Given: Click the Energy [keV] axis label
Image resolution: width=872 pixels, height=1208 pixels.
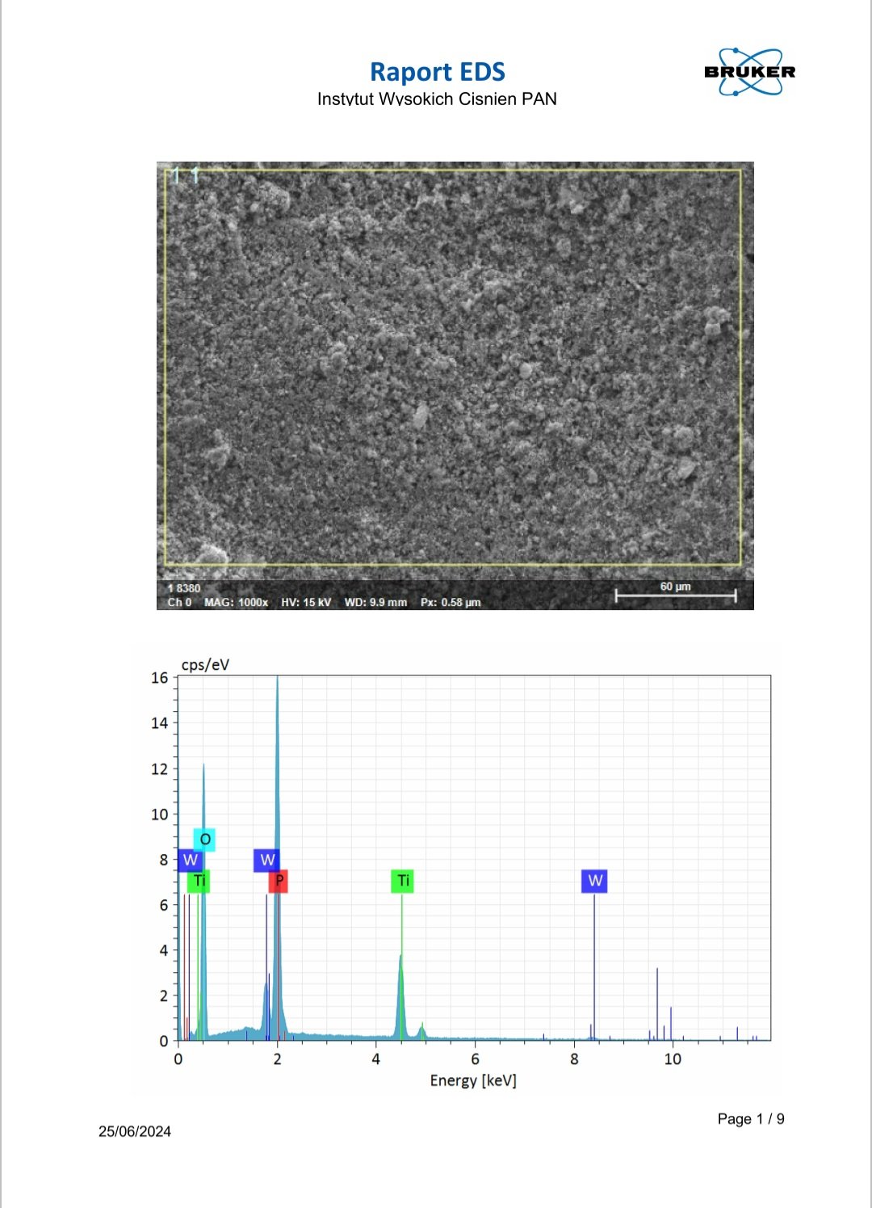Looking at the screenshot, I should [x=473, y=1080].
